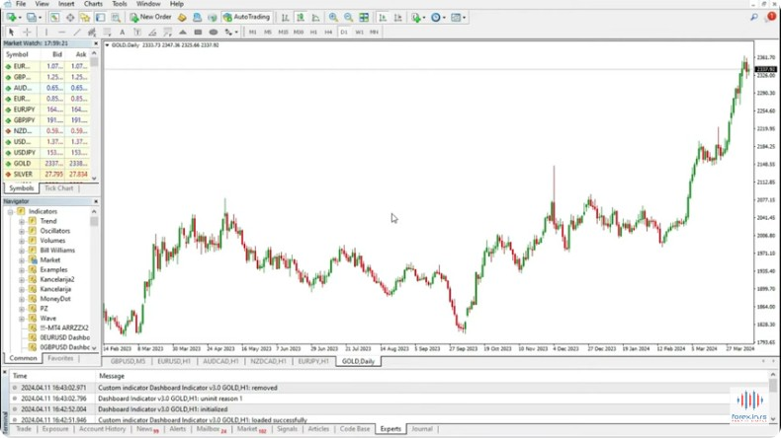The image size is (781, 438).
Task: Tile chart windows icon
Action: [364, 18]
